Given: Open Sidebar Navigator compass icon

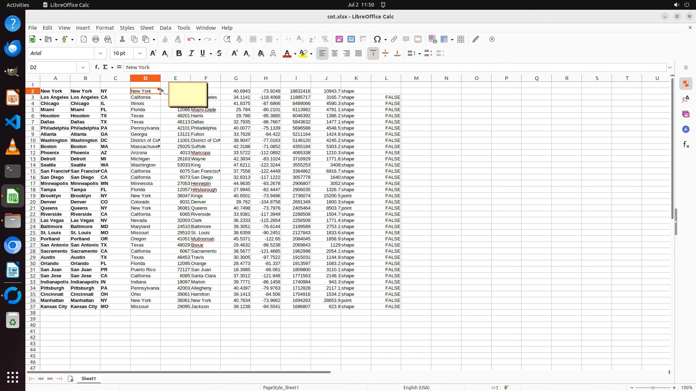Looking at the screenshot, I should 685,130.
